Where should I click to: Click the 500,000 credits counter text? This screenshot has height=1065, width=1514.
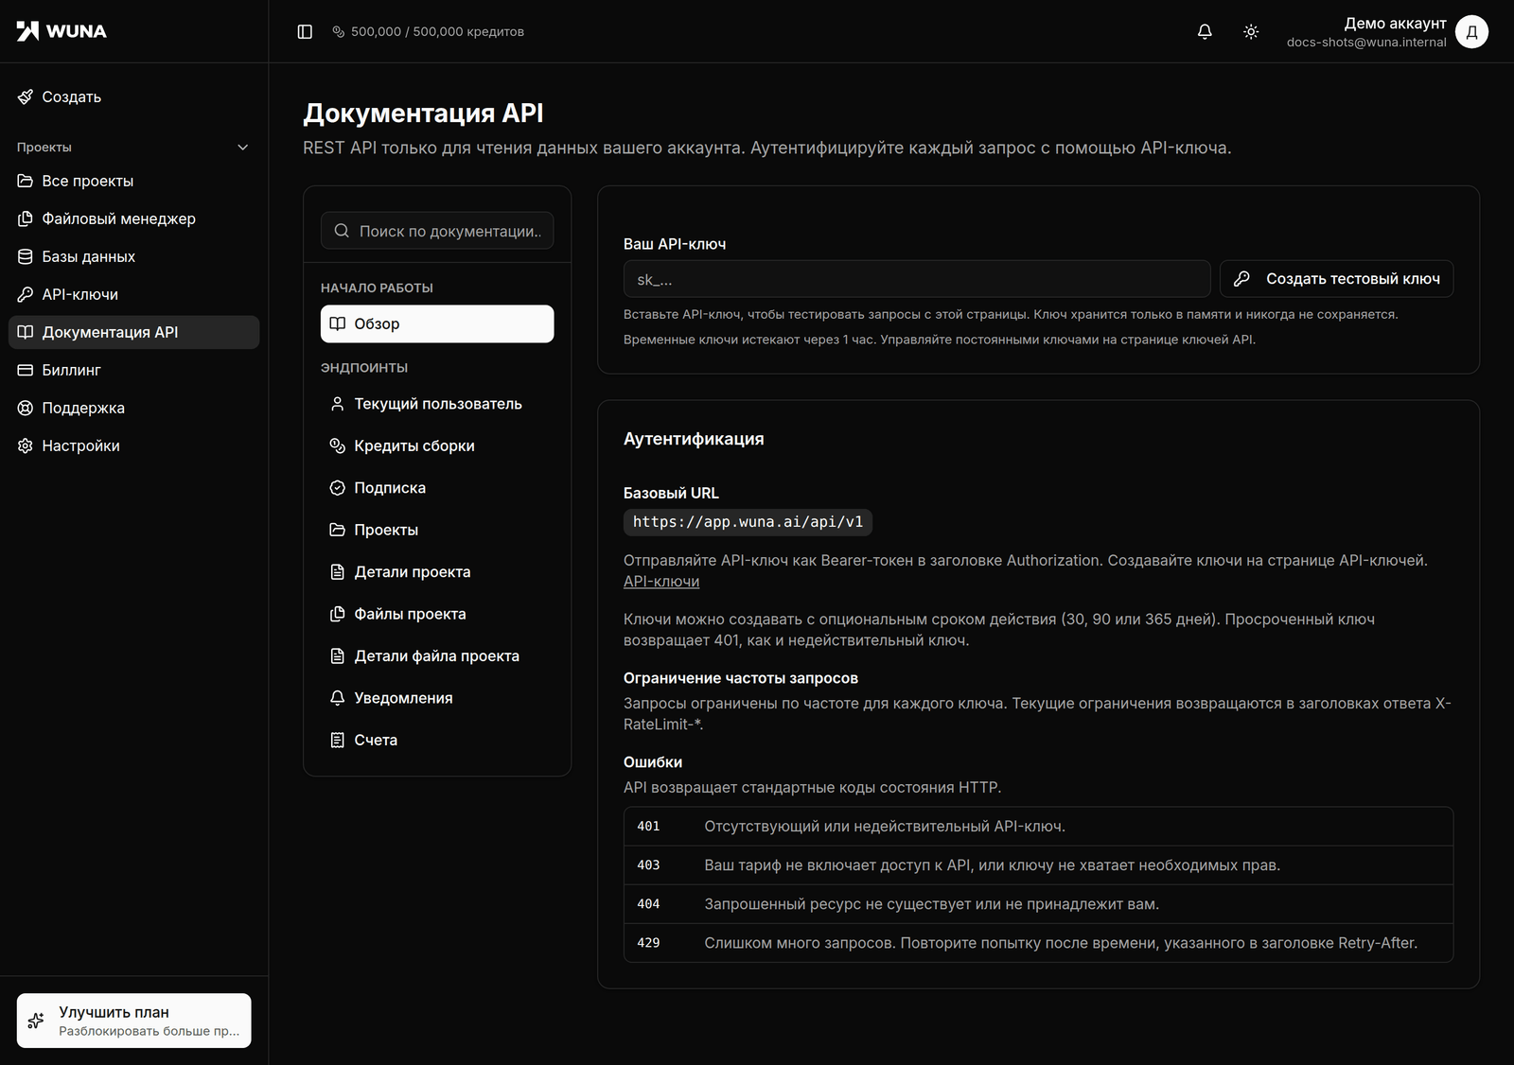pyautogui.click(x=437, y=32)
